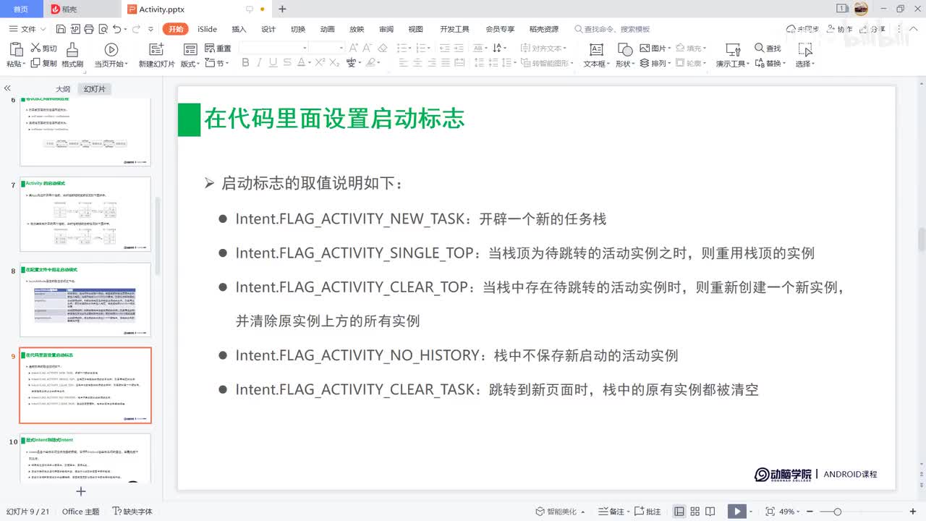The image size is (926, 521).
Task: Click 缺失字体 missing fonts notice
Action: click(132, 512)
